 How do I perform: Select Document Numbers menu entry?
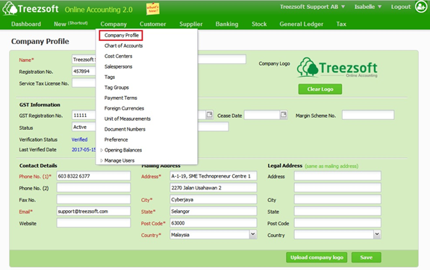tap(125, 129)
